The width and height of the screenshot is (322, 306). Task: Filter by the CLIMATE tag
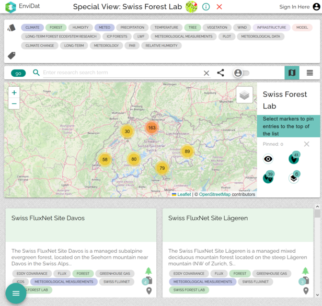[x=32, y=27]
